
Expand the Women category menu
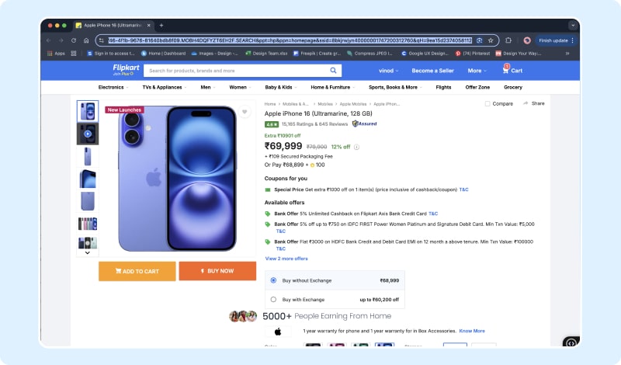[x=240, y=87]
